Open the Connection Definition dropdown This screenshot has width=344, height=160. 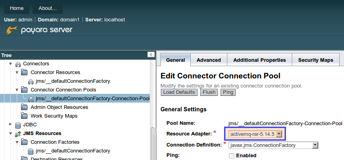coord(315,145)
